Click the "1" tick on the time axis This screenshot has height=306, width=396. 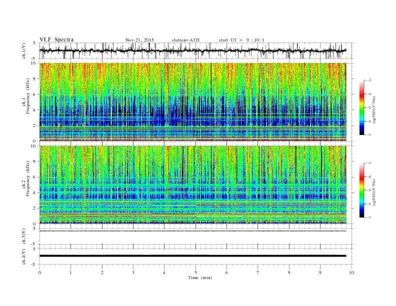70,272
